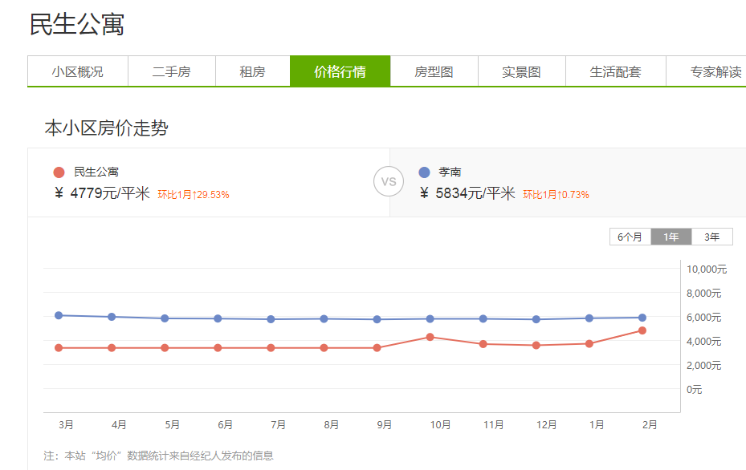Viewport: 746px width, 470px height.
Task: Click the red data point for 2月
Action: (x=642, y=330)
